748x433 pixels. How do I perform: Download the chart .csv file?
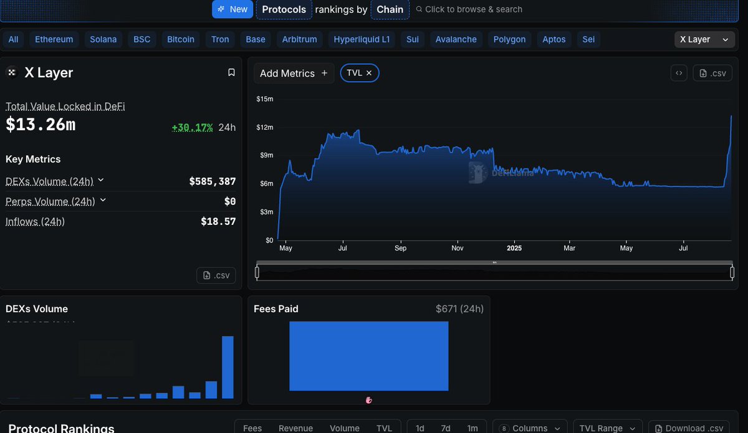pos(712,73)
